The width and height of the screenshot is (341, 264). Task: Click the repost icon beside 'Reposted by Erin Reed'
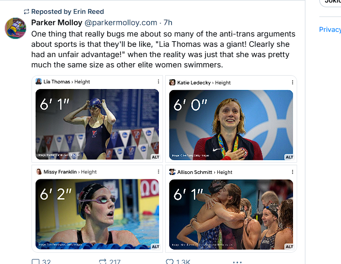pyautogui.click(x=26, y=11)
